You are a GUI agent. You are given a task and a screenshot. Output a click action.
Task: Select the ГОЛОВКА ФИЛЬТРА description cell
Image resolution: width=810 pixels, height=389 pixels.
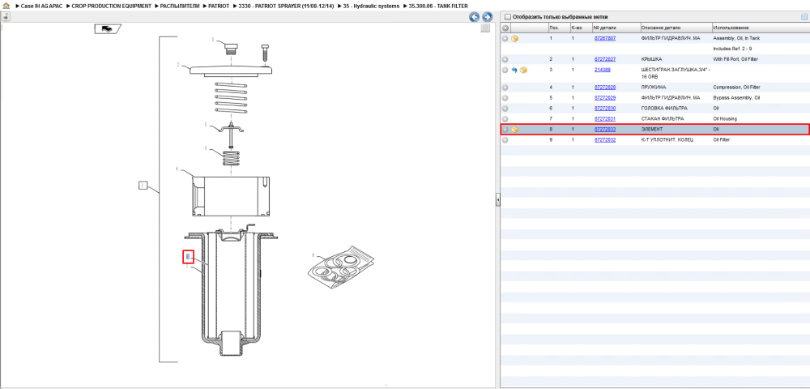point(664,109)
